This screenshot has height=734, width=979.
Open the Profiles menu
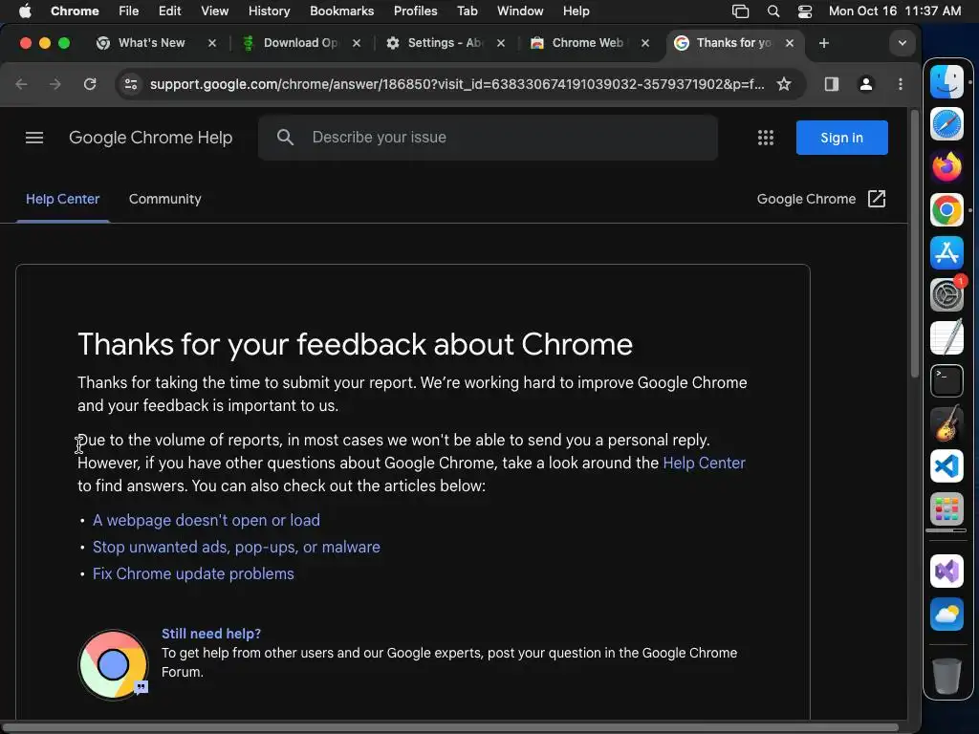(x=415, y=11)
